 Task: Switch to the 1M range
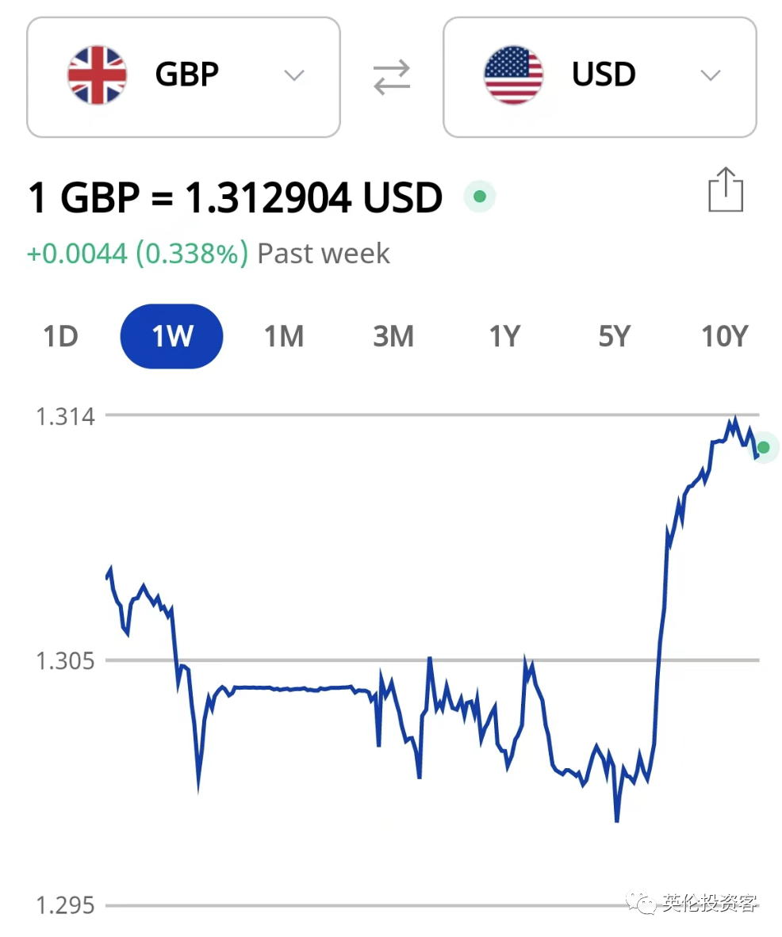point(284,336)
